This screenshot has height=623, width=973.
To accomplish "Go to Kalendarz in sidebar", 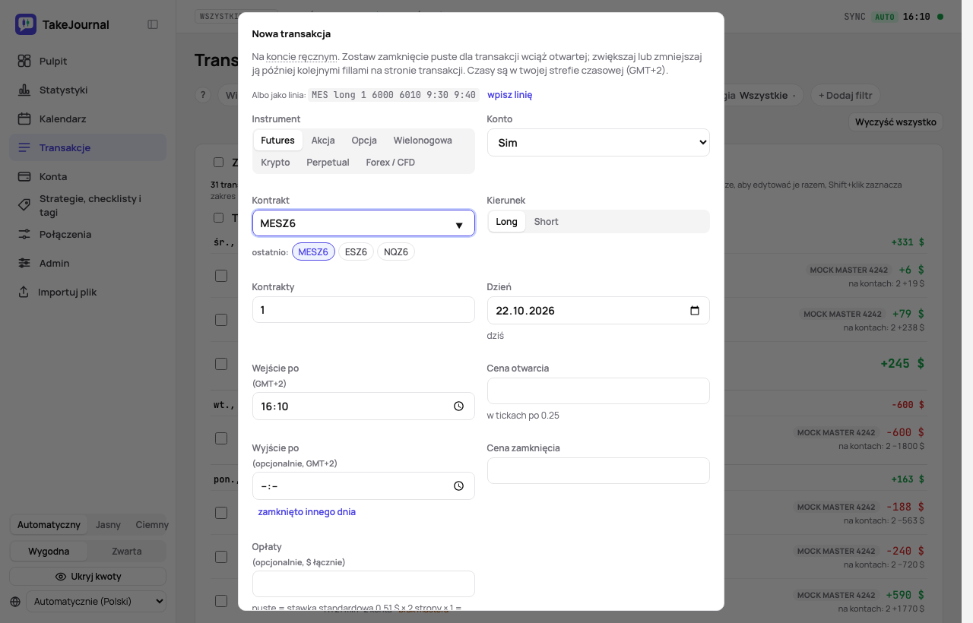I will pos(87,119).
